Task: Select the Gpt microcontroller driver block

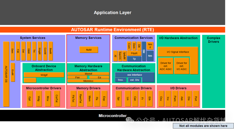Action: pyautogui.click(x=29, y=98)
